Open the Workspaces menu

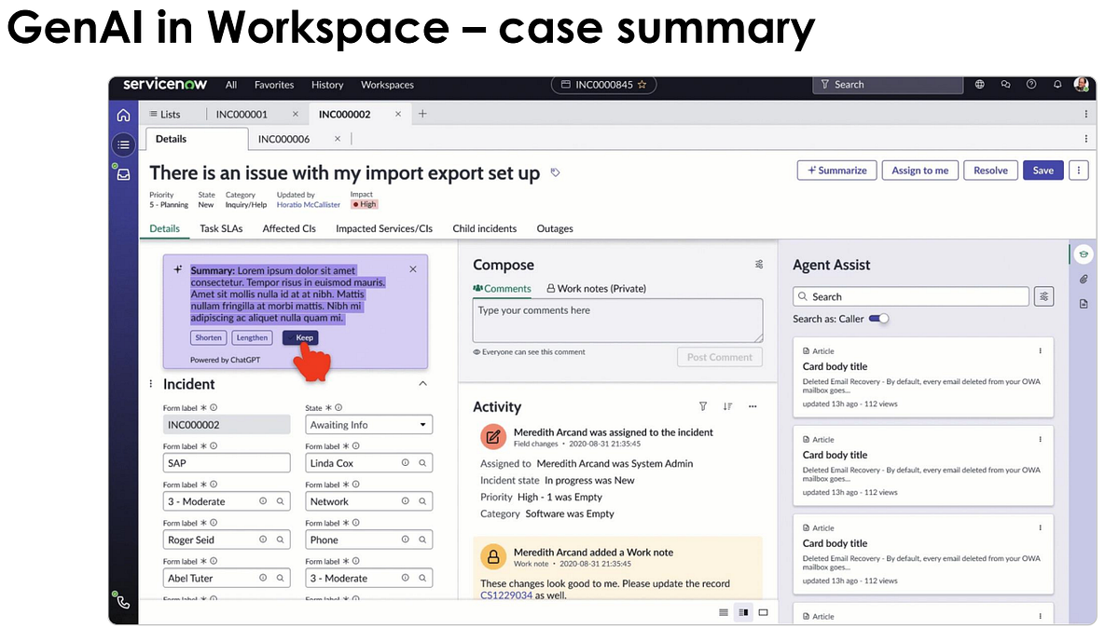click(x=387, y=84)
